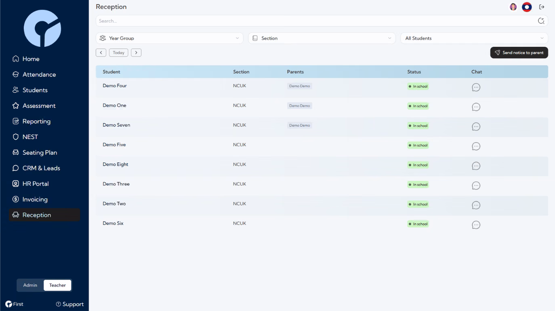Viewport: 555px width, 311px height.
Task: Click In school status for Demo Four
Action: [x=418, y=86]
